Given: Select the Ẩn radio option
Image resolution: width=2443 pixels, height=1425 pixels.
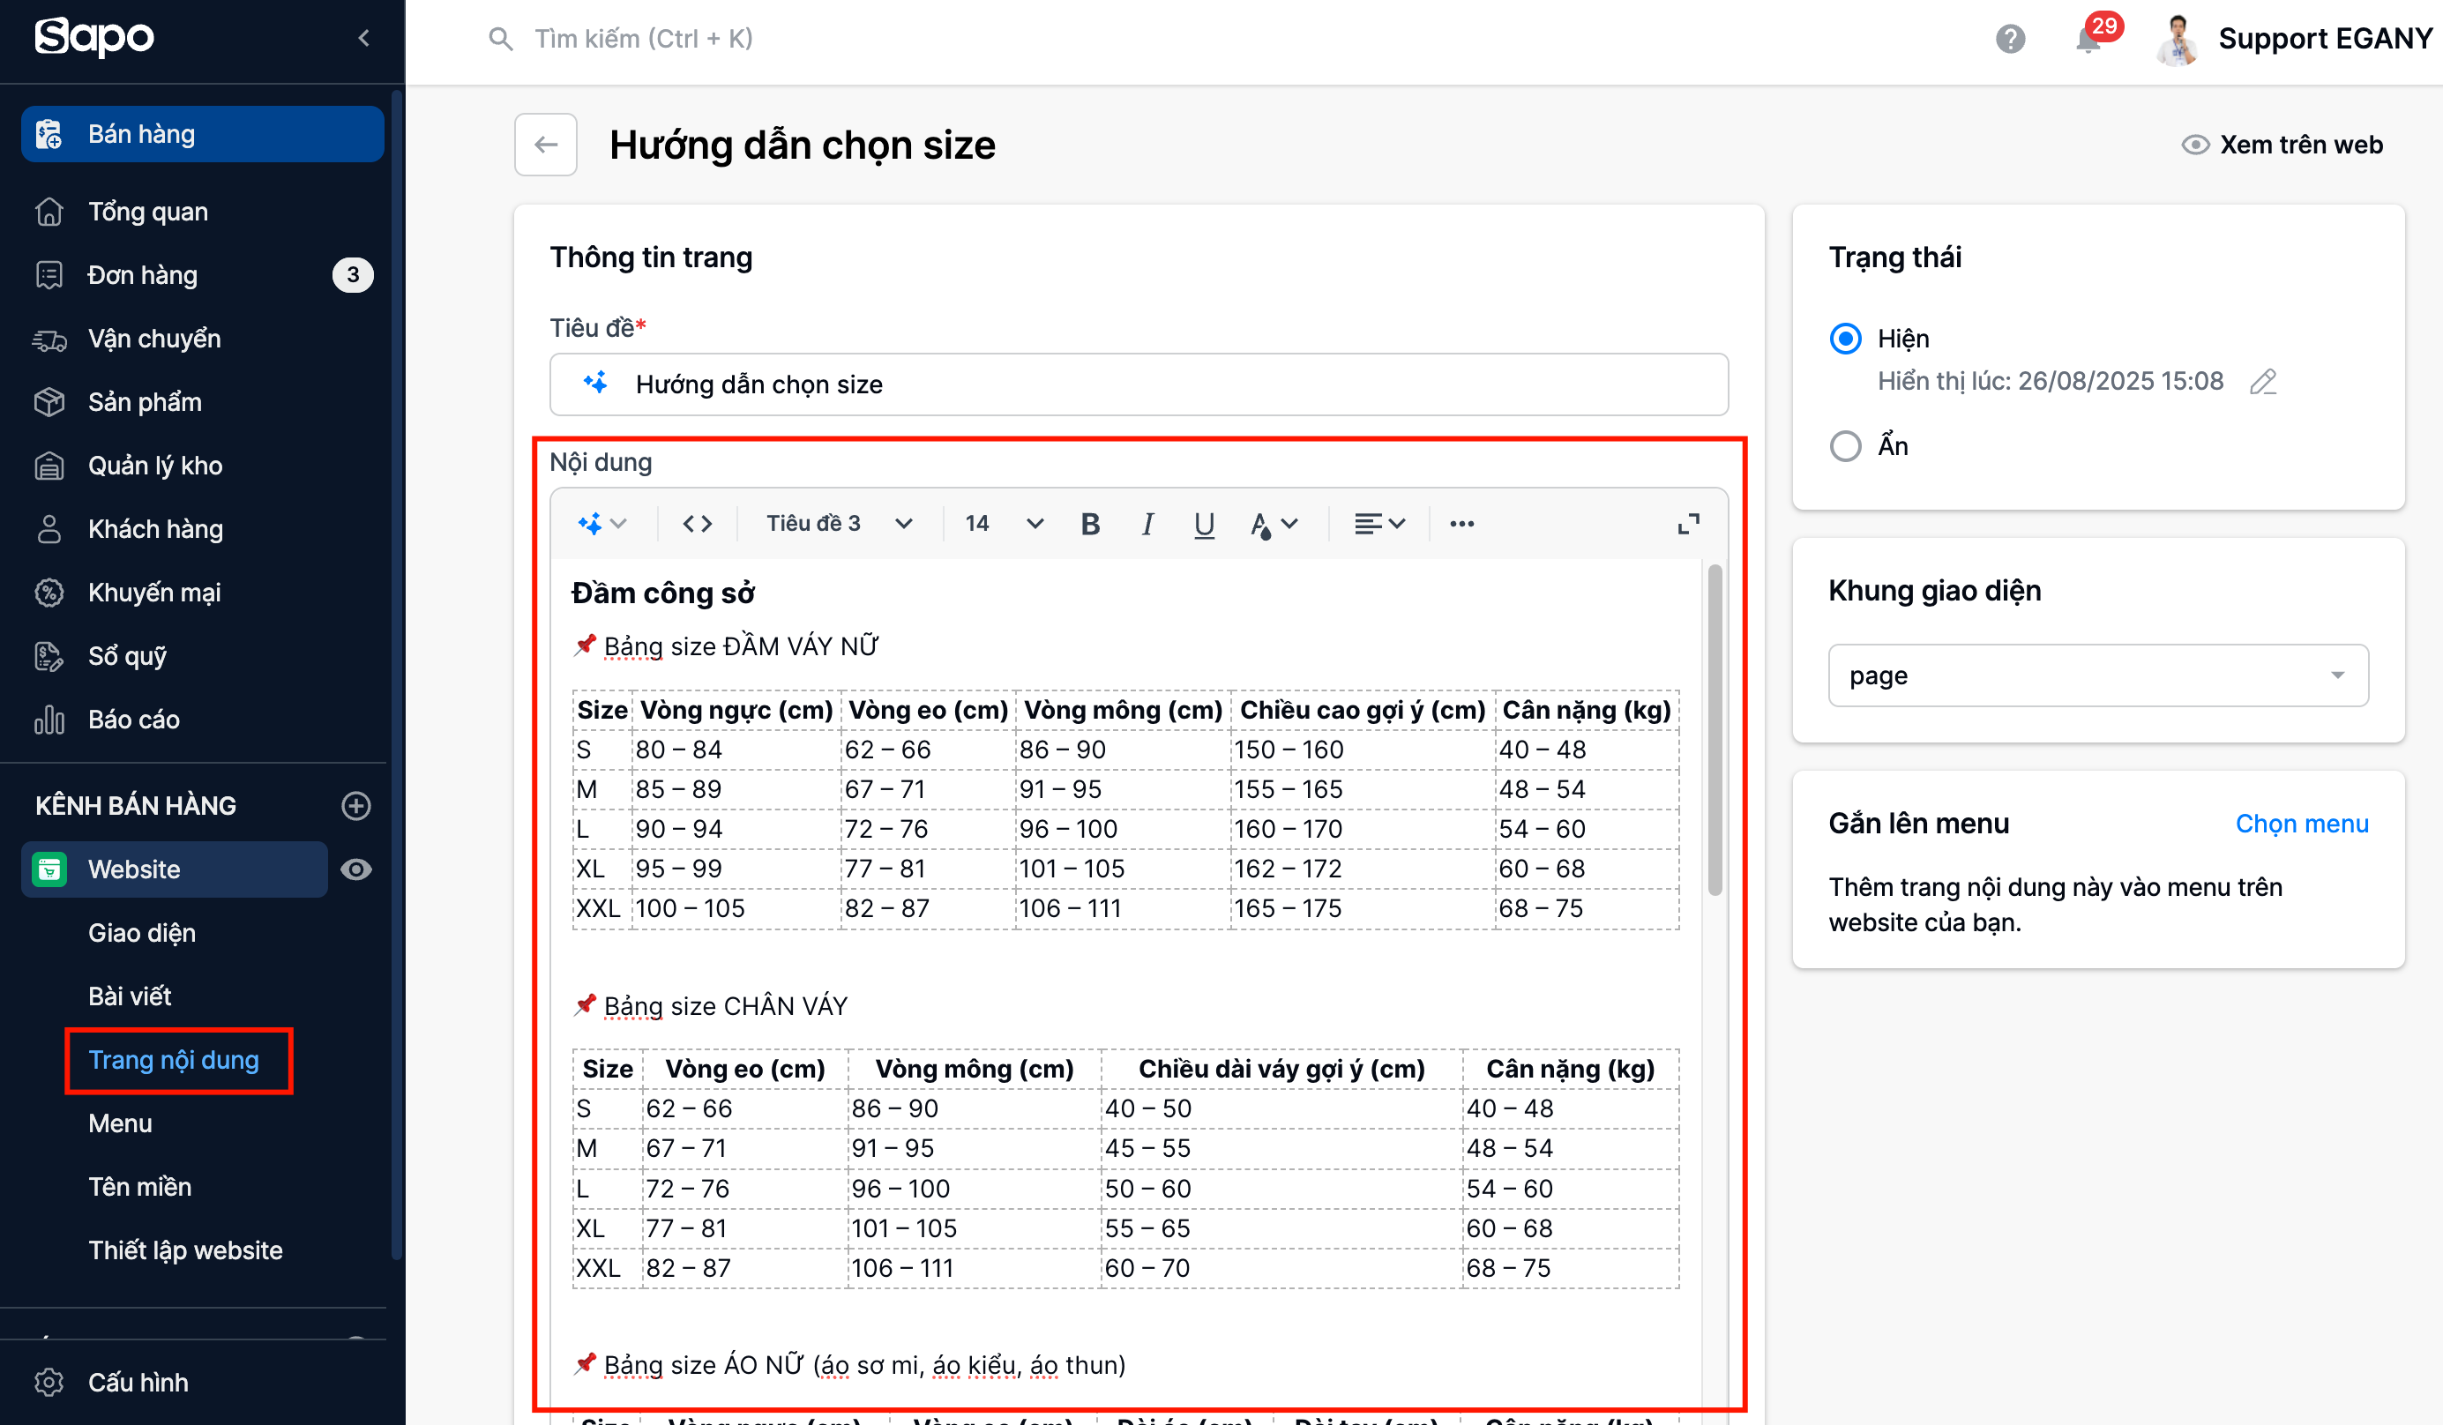Looking at the screenshot, I should (x=1845, y=446).
